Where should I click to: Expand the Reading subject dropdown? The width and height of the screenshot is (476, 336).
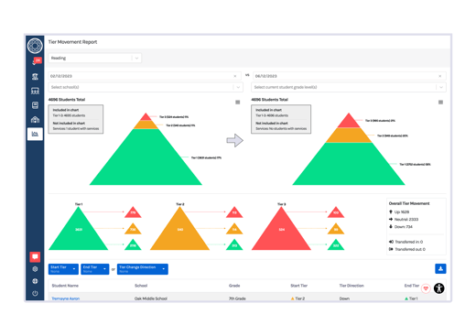(x=94, y=58)
